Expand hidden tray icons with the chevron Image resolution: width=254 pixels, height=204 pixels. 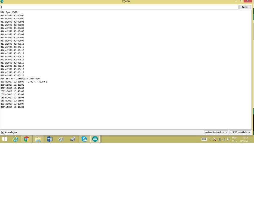[x=210, y=139]
